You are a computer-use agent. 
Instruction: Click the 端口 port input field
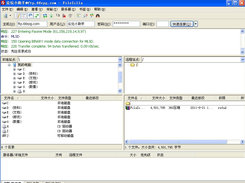click(x=163, y=24)
